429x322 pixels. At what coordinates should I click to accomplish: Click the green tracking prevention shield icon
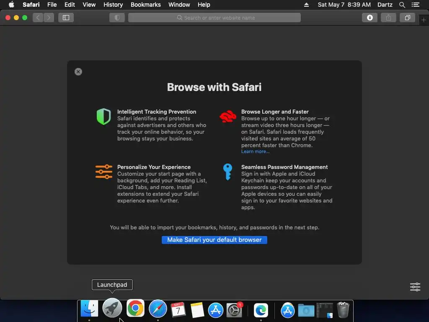pos(104,117)
